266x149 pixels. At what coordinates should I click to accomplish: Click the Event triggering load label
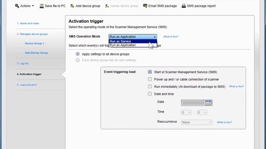(x=120, y=72)
